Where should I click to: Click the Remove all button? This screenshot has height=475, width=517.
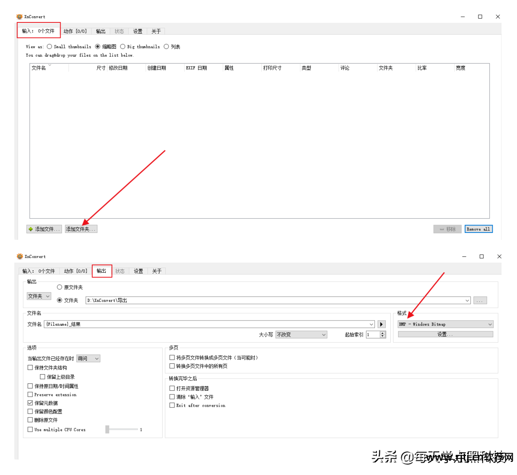tap(478, 229)
